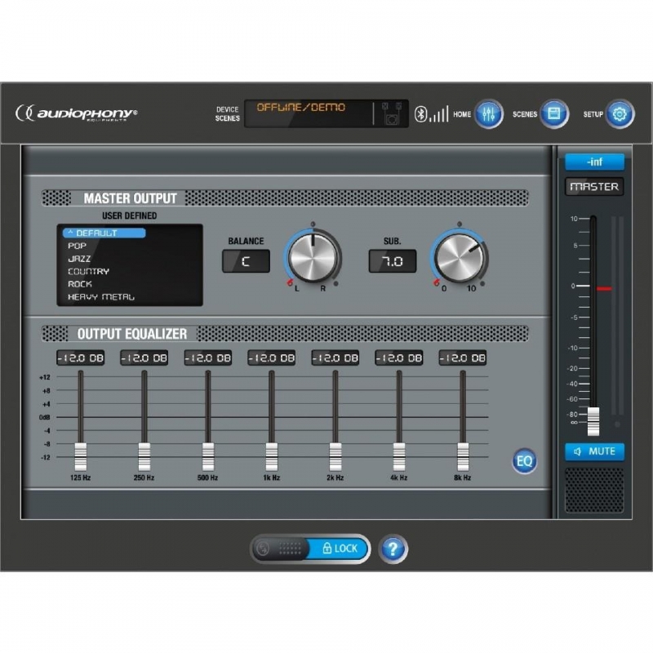Viewport: 653px width, 653px height.
Task: Mute the master output
Action: 594,451
